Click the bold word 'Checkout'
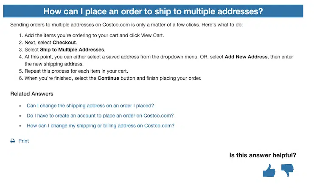 (64, 43)
